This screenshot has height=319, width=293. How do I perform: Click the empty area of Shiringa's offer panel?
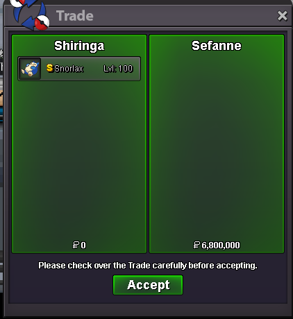(x=79, y=161)
